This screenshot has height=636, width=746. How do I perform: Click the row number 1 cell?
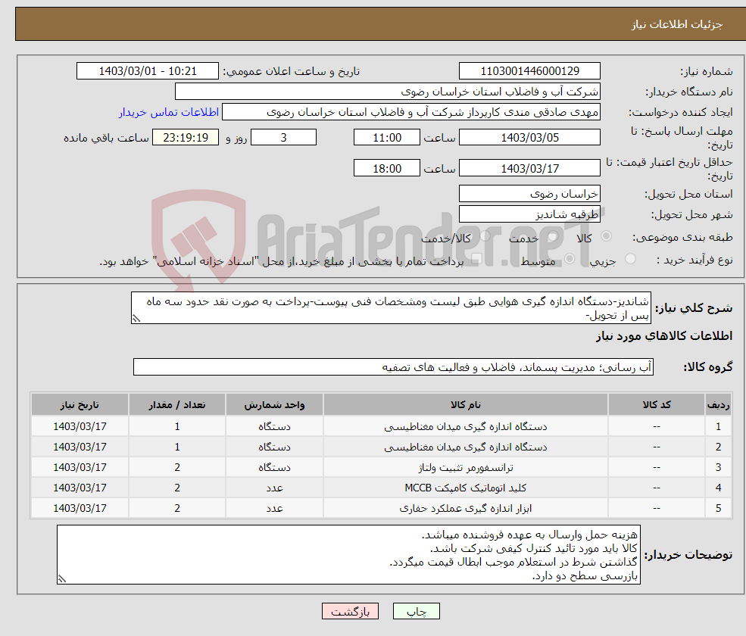(719, 426)
